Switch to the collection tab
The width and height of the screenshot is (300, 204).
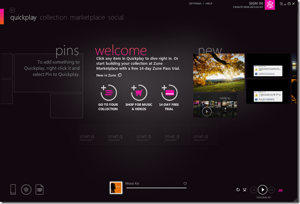point(54,18)
